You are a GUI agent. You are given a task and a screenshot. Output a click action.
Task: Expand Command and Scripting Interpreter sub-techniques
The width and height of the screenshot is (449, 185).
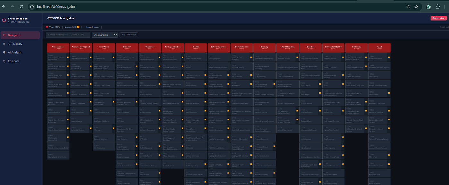pyautogui.click(x=137, y=75)
